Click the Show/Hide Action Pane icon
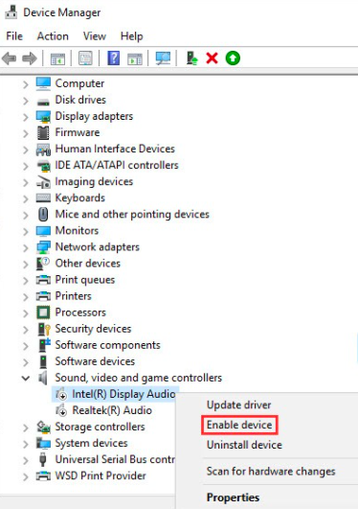 tap(135, 58)
